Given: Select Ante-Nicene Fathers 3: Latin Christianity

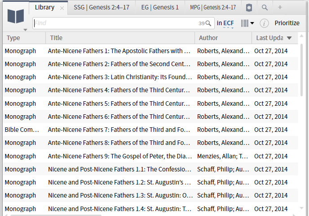Looking at the screenshot, I should tap(120, 77).
